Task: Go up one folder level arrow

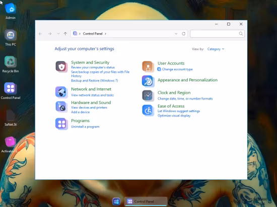Action: coord(65,34)
